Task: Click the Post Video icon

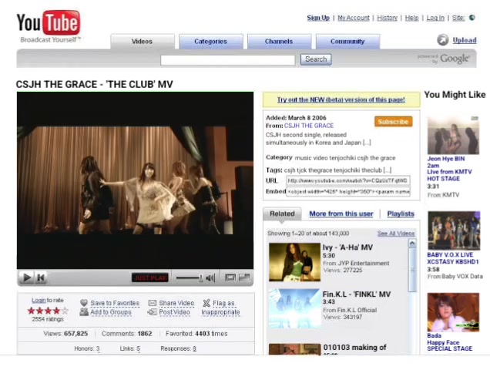Action: point(153,312)
